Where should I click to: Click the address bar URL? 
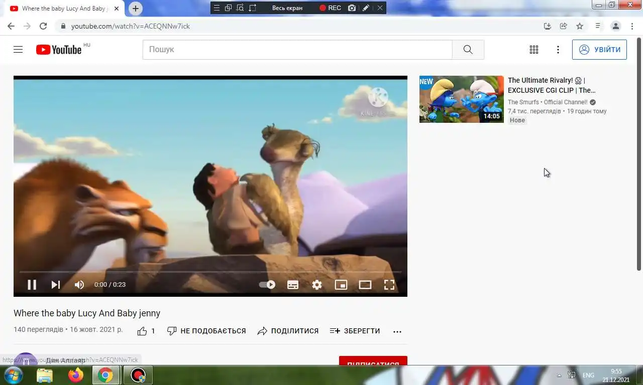tap(131, 26)
